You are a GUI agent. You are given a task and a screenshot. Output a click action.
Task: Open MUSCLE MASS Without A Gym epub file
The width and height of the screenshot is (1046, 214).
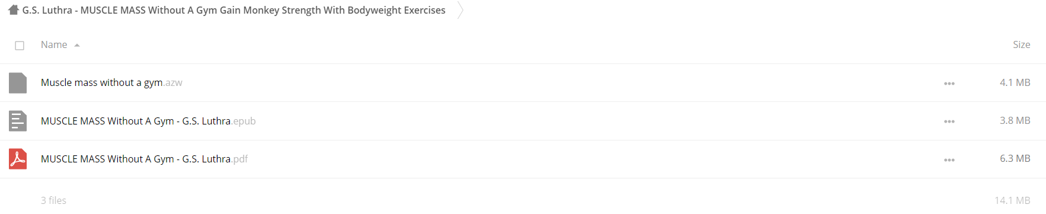(x=148, y=121)
